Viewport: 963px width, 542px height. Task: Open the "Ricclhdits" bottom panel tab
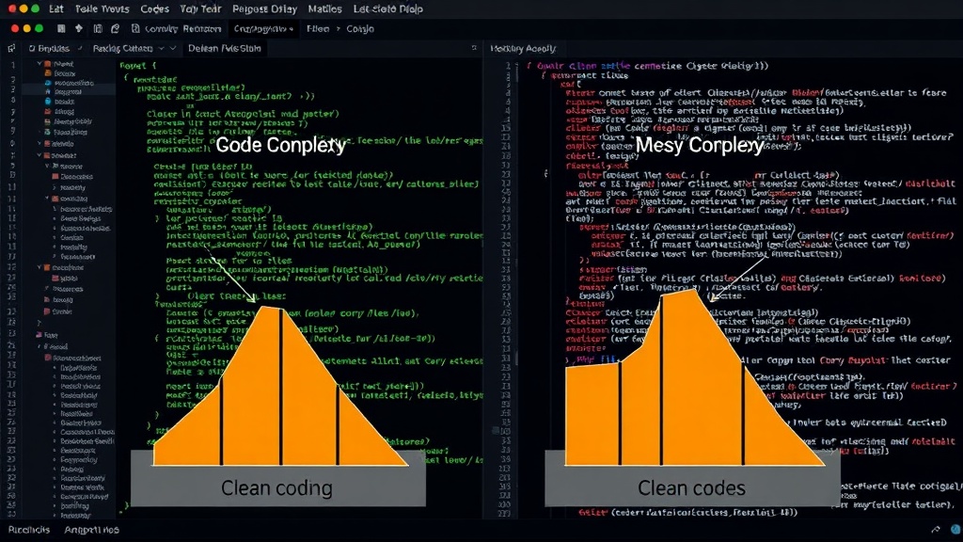[29, 530]
